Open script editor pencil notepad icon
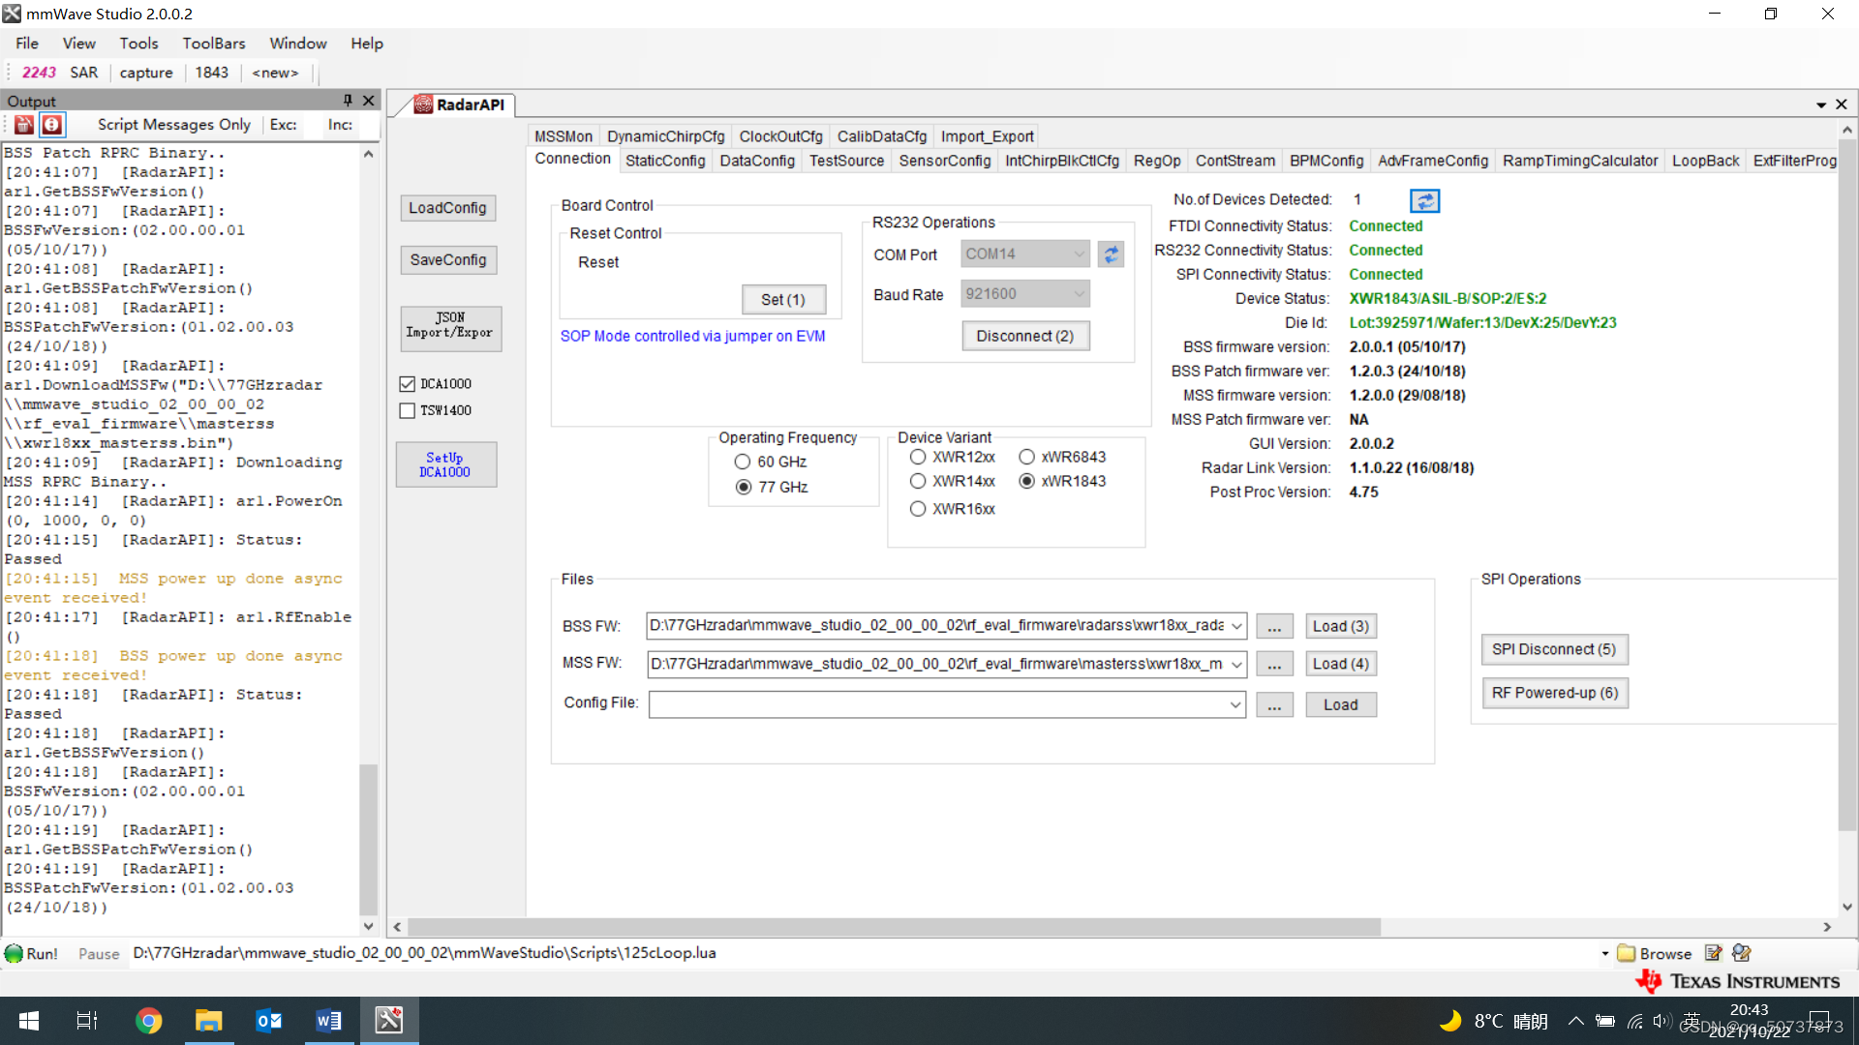 [1713, 954]
